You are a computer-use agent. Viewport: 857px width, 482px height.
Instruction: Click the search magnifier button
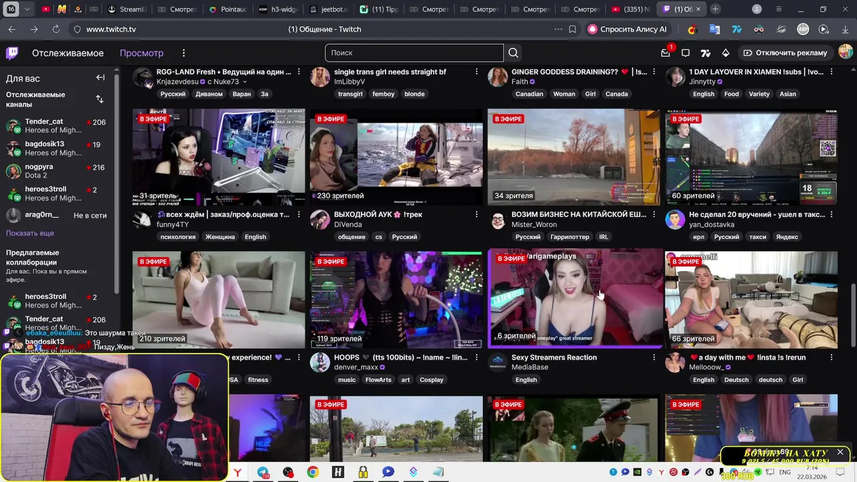tap(514, 53)
